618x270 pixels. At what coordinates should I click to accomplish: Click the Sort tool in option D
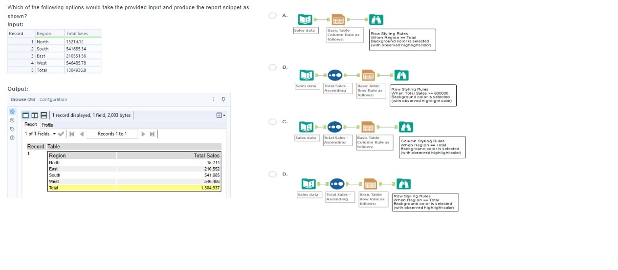click(336, 184)
